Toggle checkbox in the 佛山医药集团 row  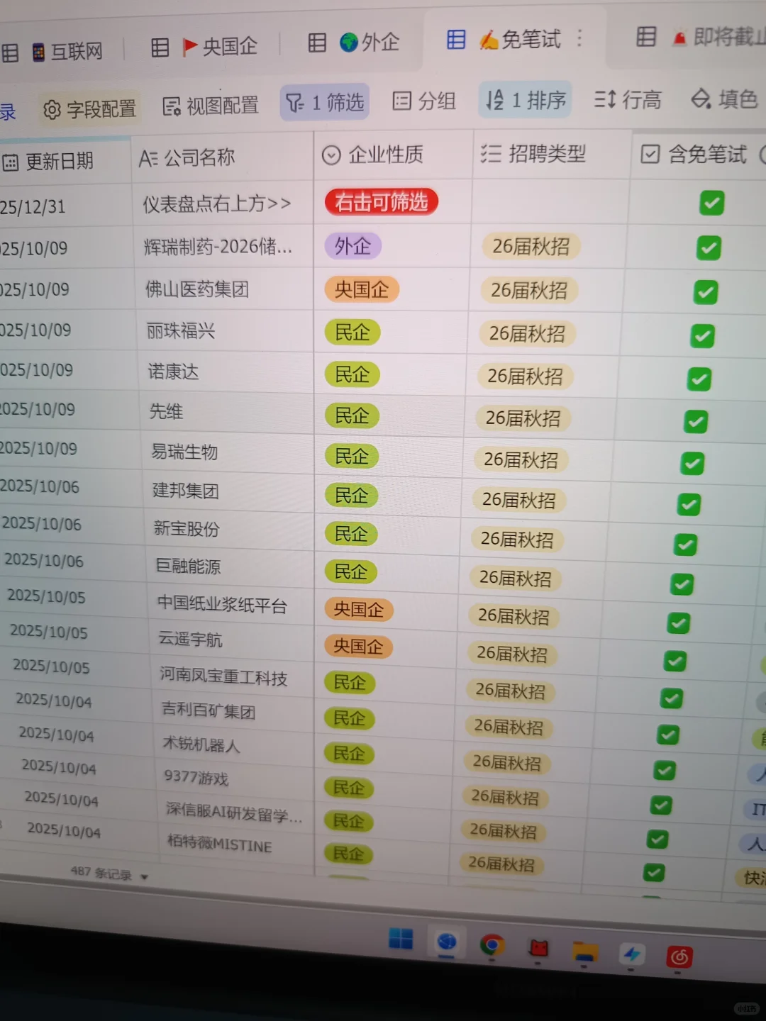[706, 291]
